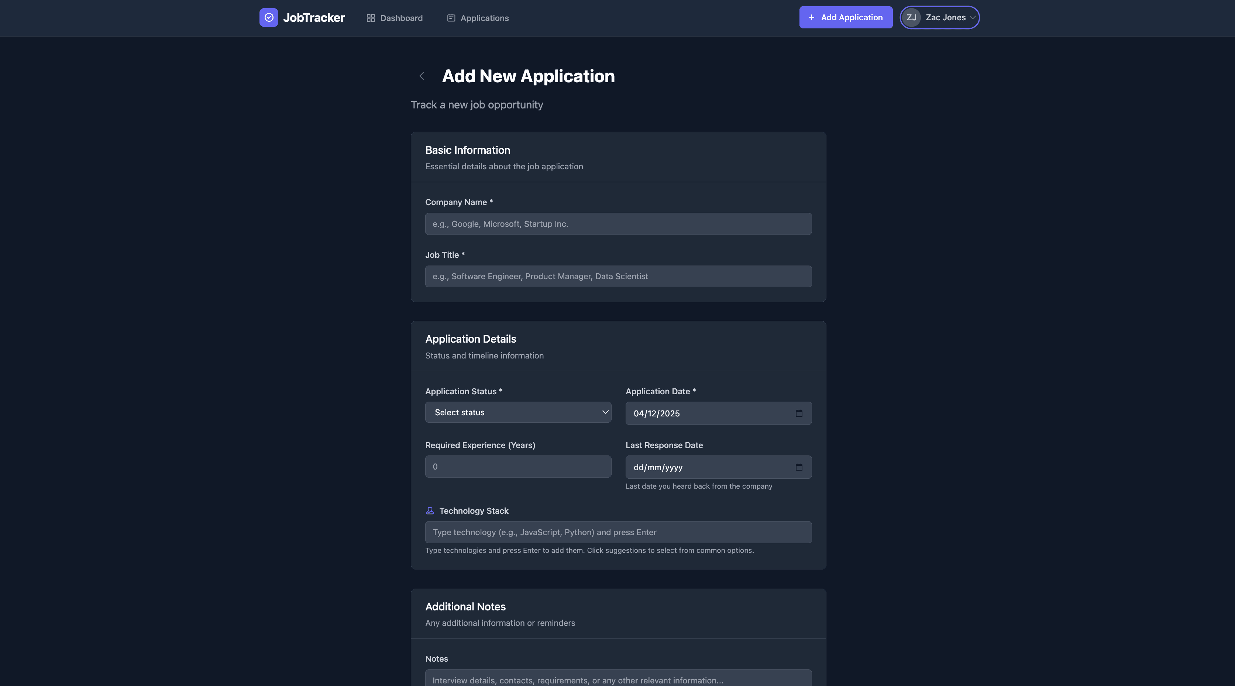Click the Applications panel icon

click(451, 18)
